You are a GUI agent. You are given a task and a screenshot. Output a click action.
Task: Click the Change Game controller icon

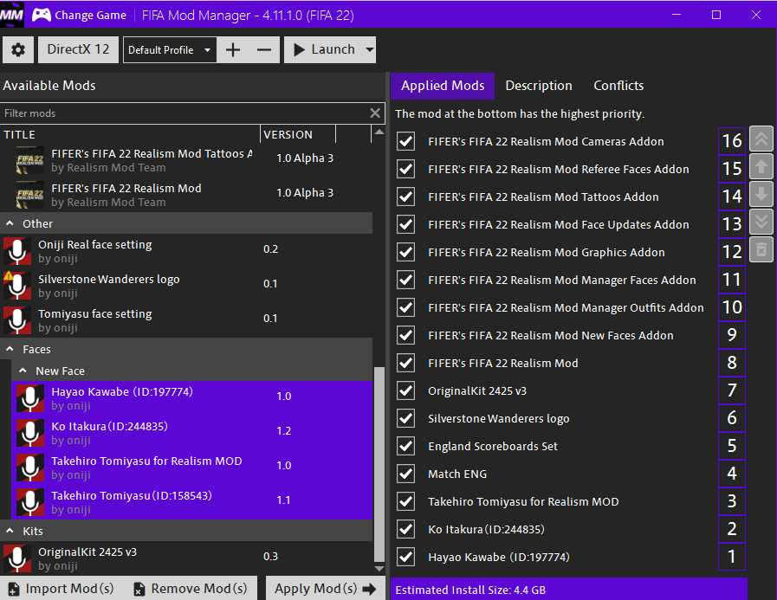pyautogui.click(x=42, y=15)
